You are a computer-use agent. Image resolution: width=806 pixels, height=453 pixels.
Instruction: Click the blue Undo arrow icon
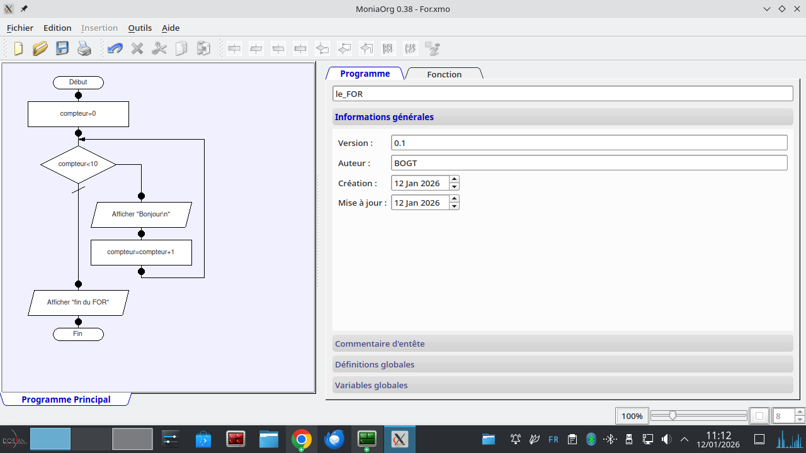[x=115, y=48]
